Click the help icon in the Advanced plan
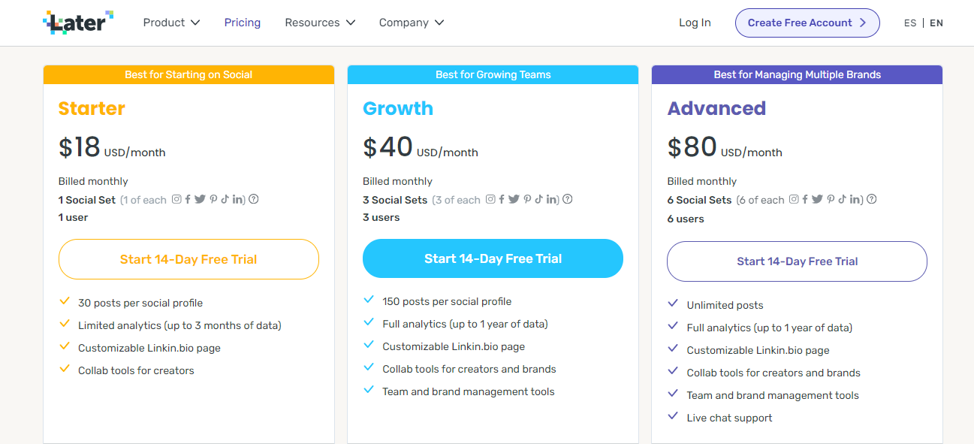Viewport: 974px width, 444px height. (x=872, y=199)
